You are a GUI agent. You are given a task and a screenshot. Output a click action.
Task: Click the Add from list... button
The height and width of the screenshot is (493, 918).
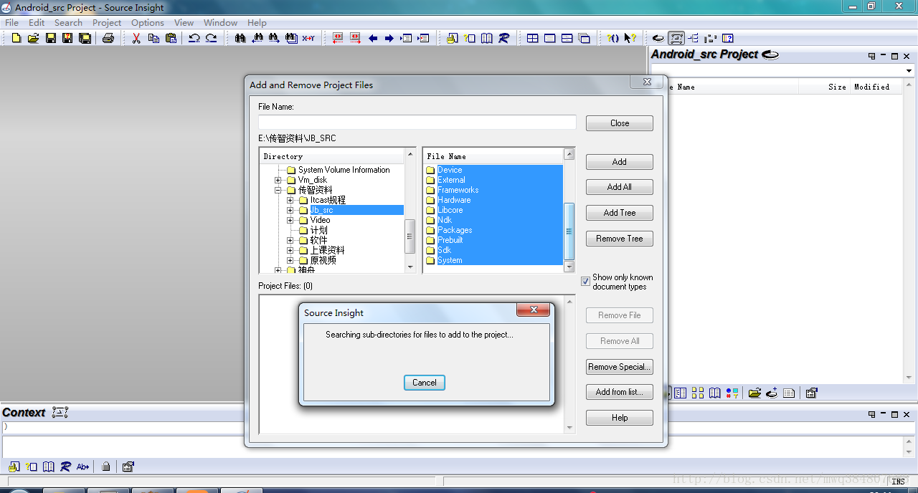click(620, 392)
